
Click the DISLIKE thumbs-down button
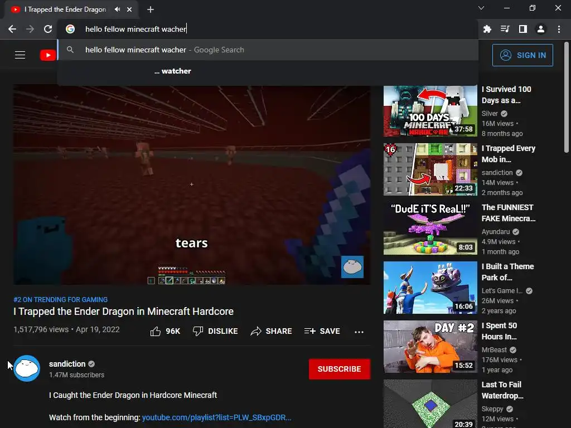pos(215,331)
